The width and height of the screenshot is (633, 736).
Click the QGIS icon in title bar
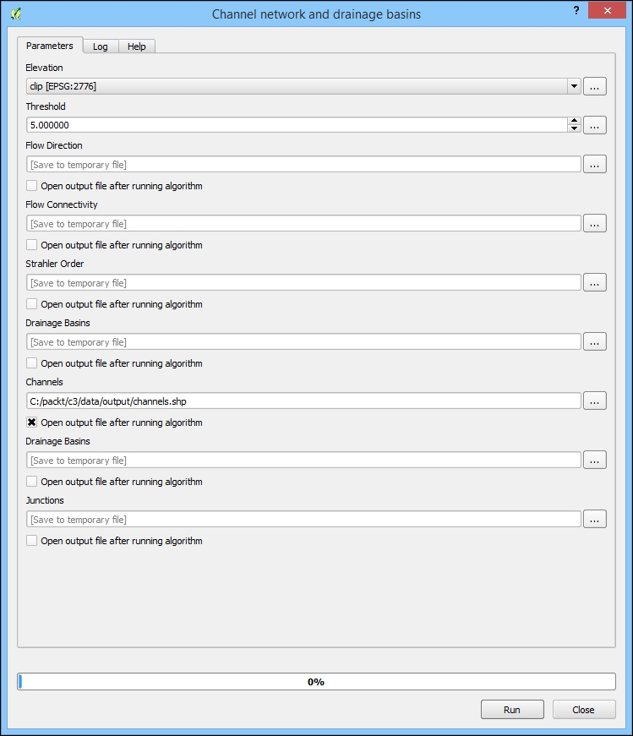pyautogui.click(x=15, y=14)
